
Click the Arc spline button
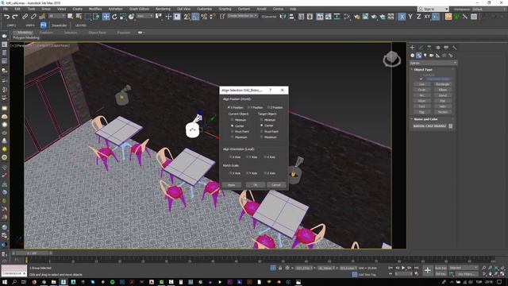pos(421,95)
